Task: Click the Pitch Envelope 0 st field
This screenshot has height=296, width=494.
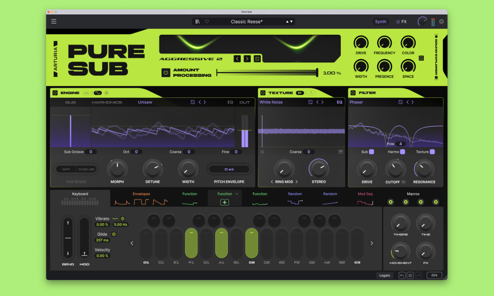Action: click(229, 169)
